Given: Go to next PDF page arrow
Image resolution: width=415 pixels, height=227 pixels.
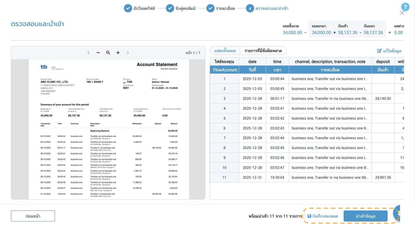Looking at the screenshot, I should pos(128,53).
